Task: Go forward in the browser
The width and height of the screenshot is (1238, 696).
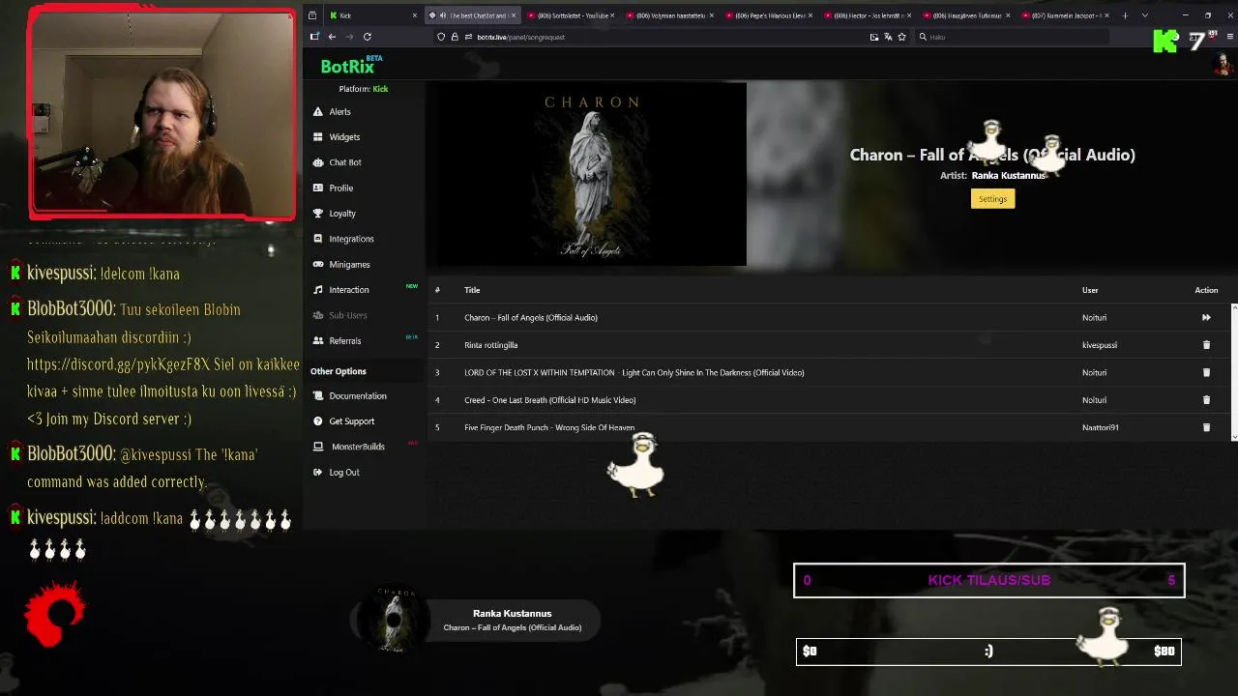Action: (349, 37)
